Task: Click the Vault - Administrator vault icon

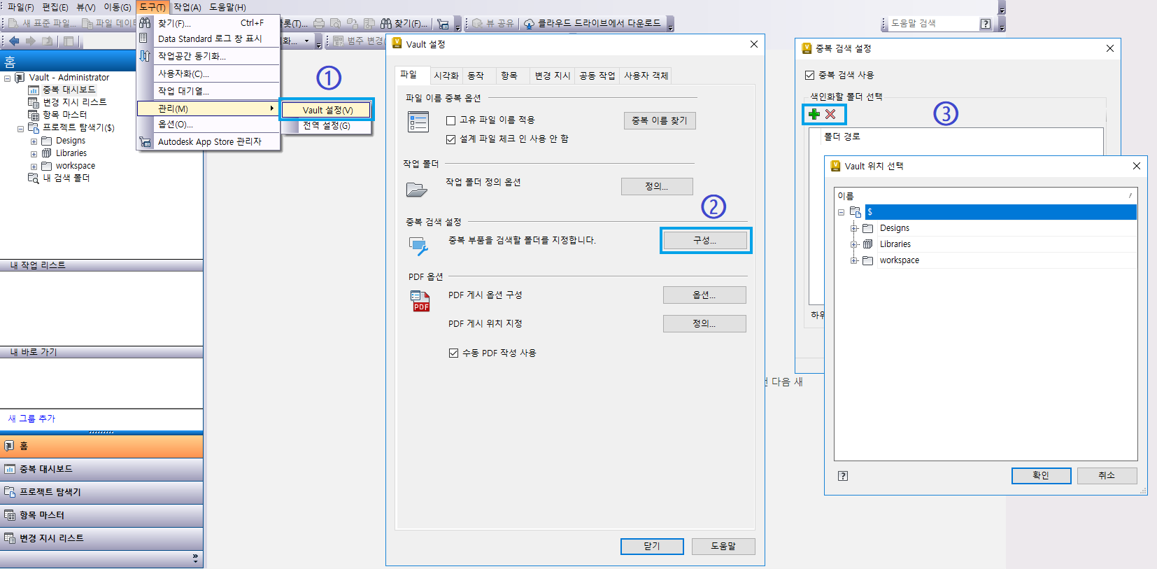Action: 20,78
